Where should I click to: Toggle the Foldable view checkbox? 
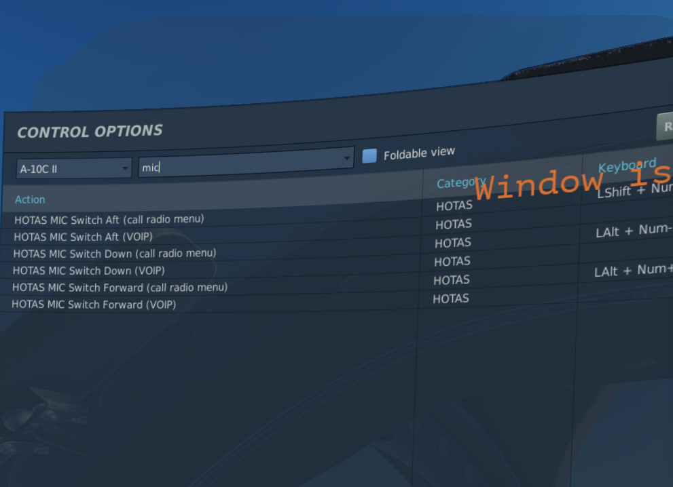pyautogui.click(x=369, y=155)
